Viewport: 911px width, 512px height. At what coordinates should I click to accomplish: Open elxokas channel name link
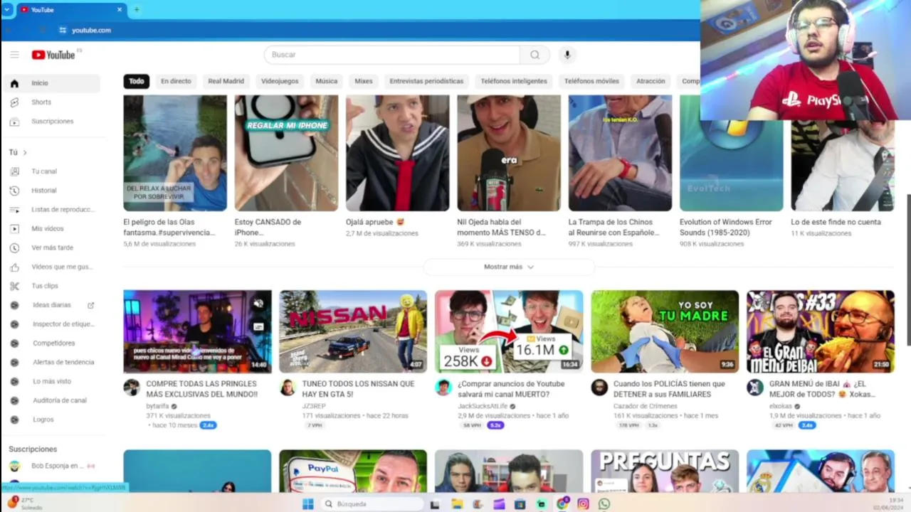(x=781, y=406)
